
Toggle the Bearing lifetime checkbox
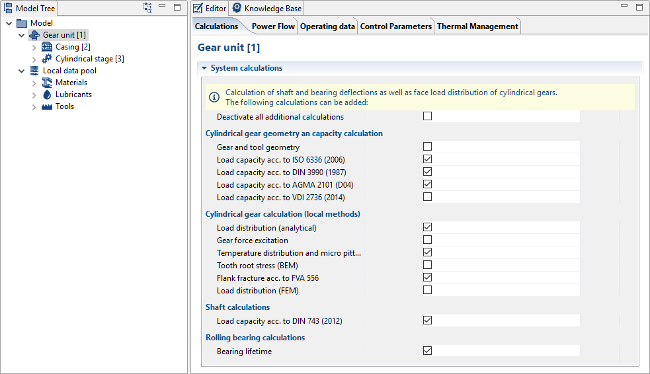tap(427, 351)
